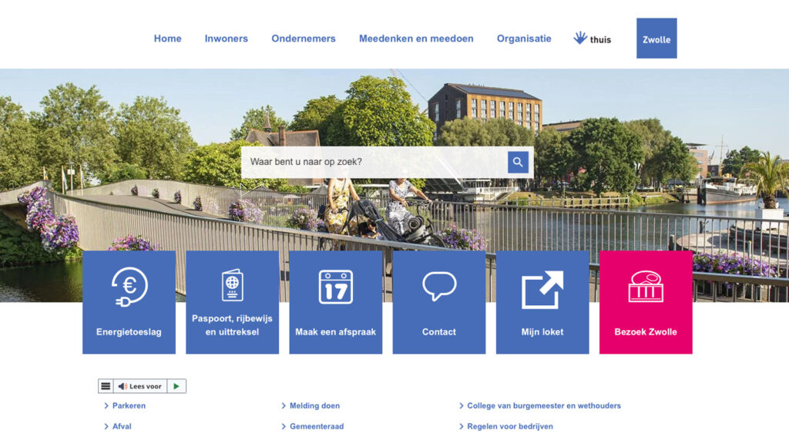Image resolution: width=789 pixels, height=444 pixels.
Task: Open the Energietoeslag tile
Action: pos(129,302)
